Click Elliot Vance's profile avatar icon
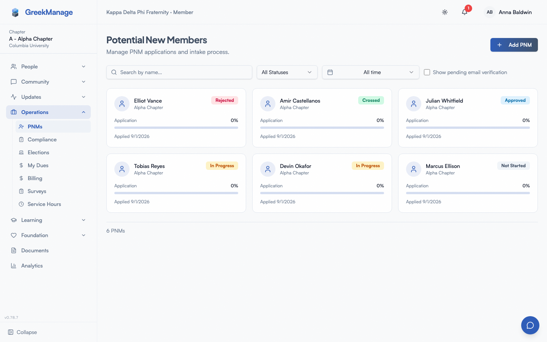Viewport: 547px width, 342px height. (122, 104)
